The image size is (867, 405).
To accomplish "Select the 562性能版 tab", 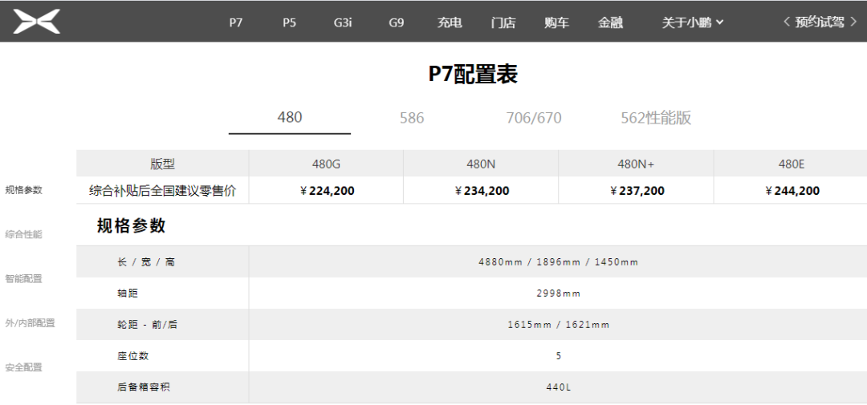I will (656, 118).
